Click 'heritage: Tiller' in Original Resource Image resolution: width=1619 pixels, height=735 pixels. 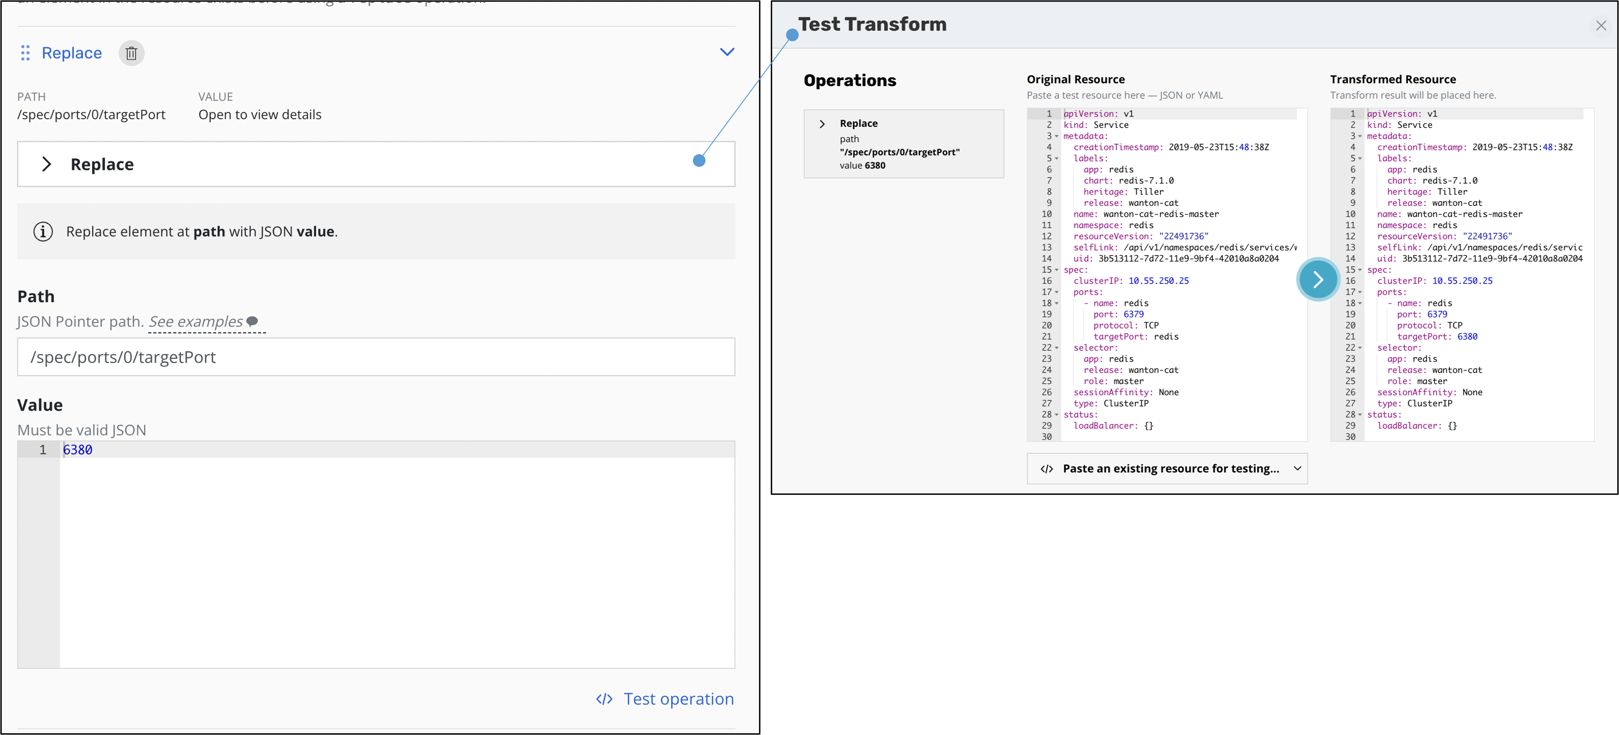click(1123, 192)
